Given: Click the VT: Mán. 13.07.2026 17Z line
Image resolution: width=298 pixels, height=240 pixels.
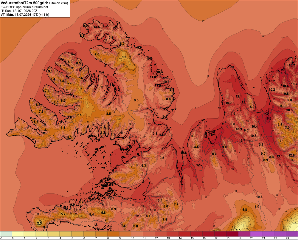Looking at the screenshot, I should (x=25, y=15).
